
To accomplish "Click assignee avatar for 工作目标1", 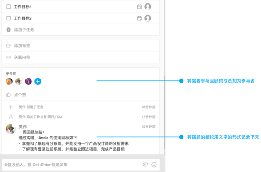I will point(148,7).
